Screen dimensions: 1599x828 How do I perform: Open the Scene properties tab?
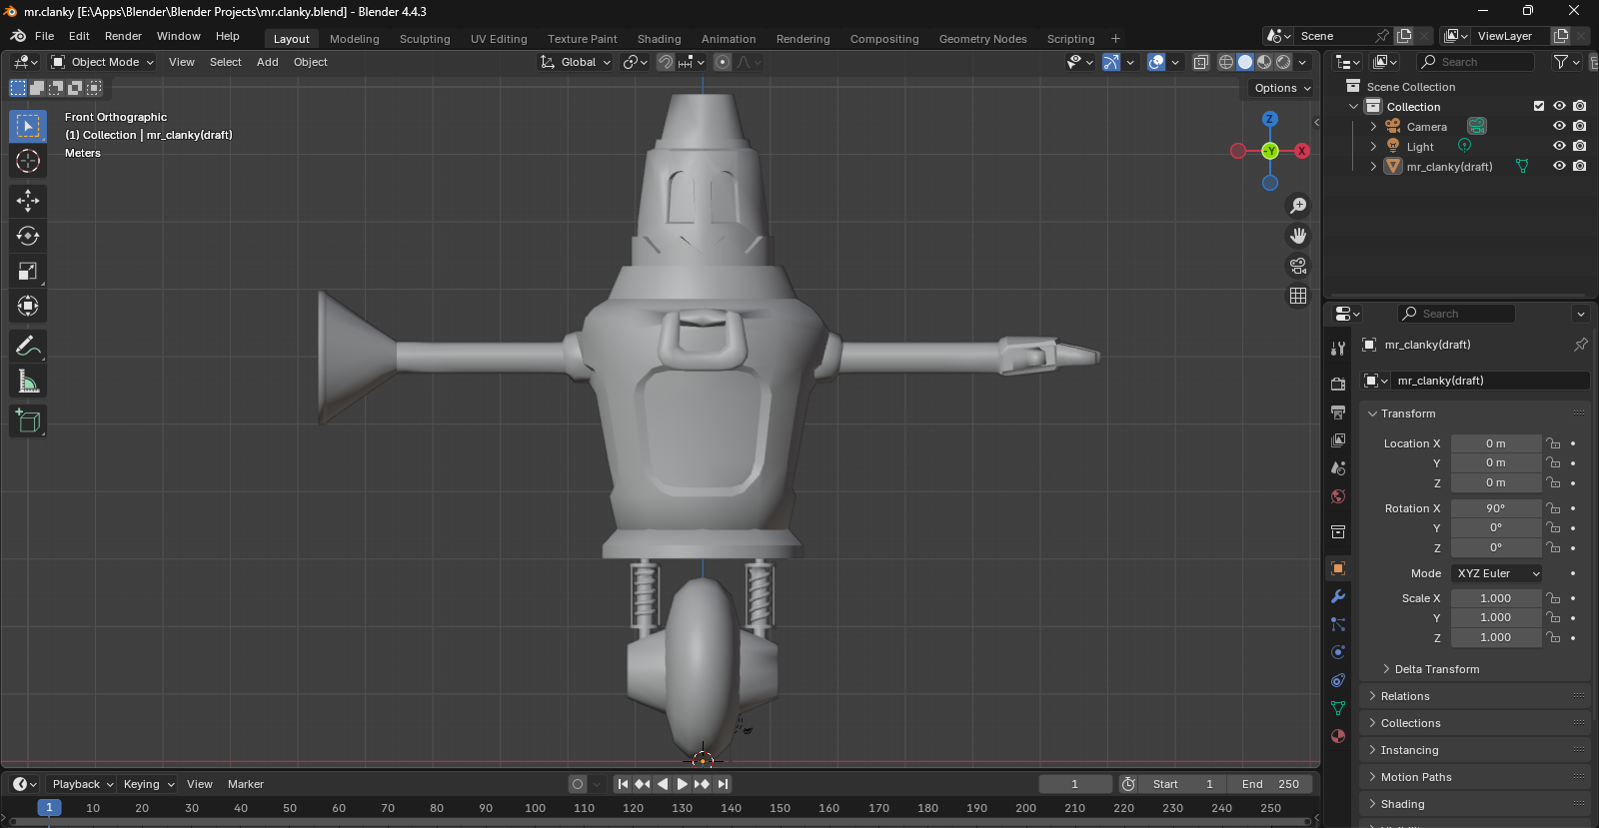(x=1338, y=468)
